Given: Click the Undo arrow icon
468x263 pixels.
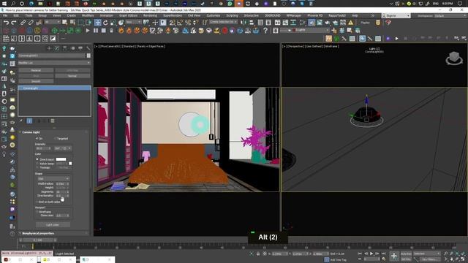Looking at the screenshot, I should [6, 23].
